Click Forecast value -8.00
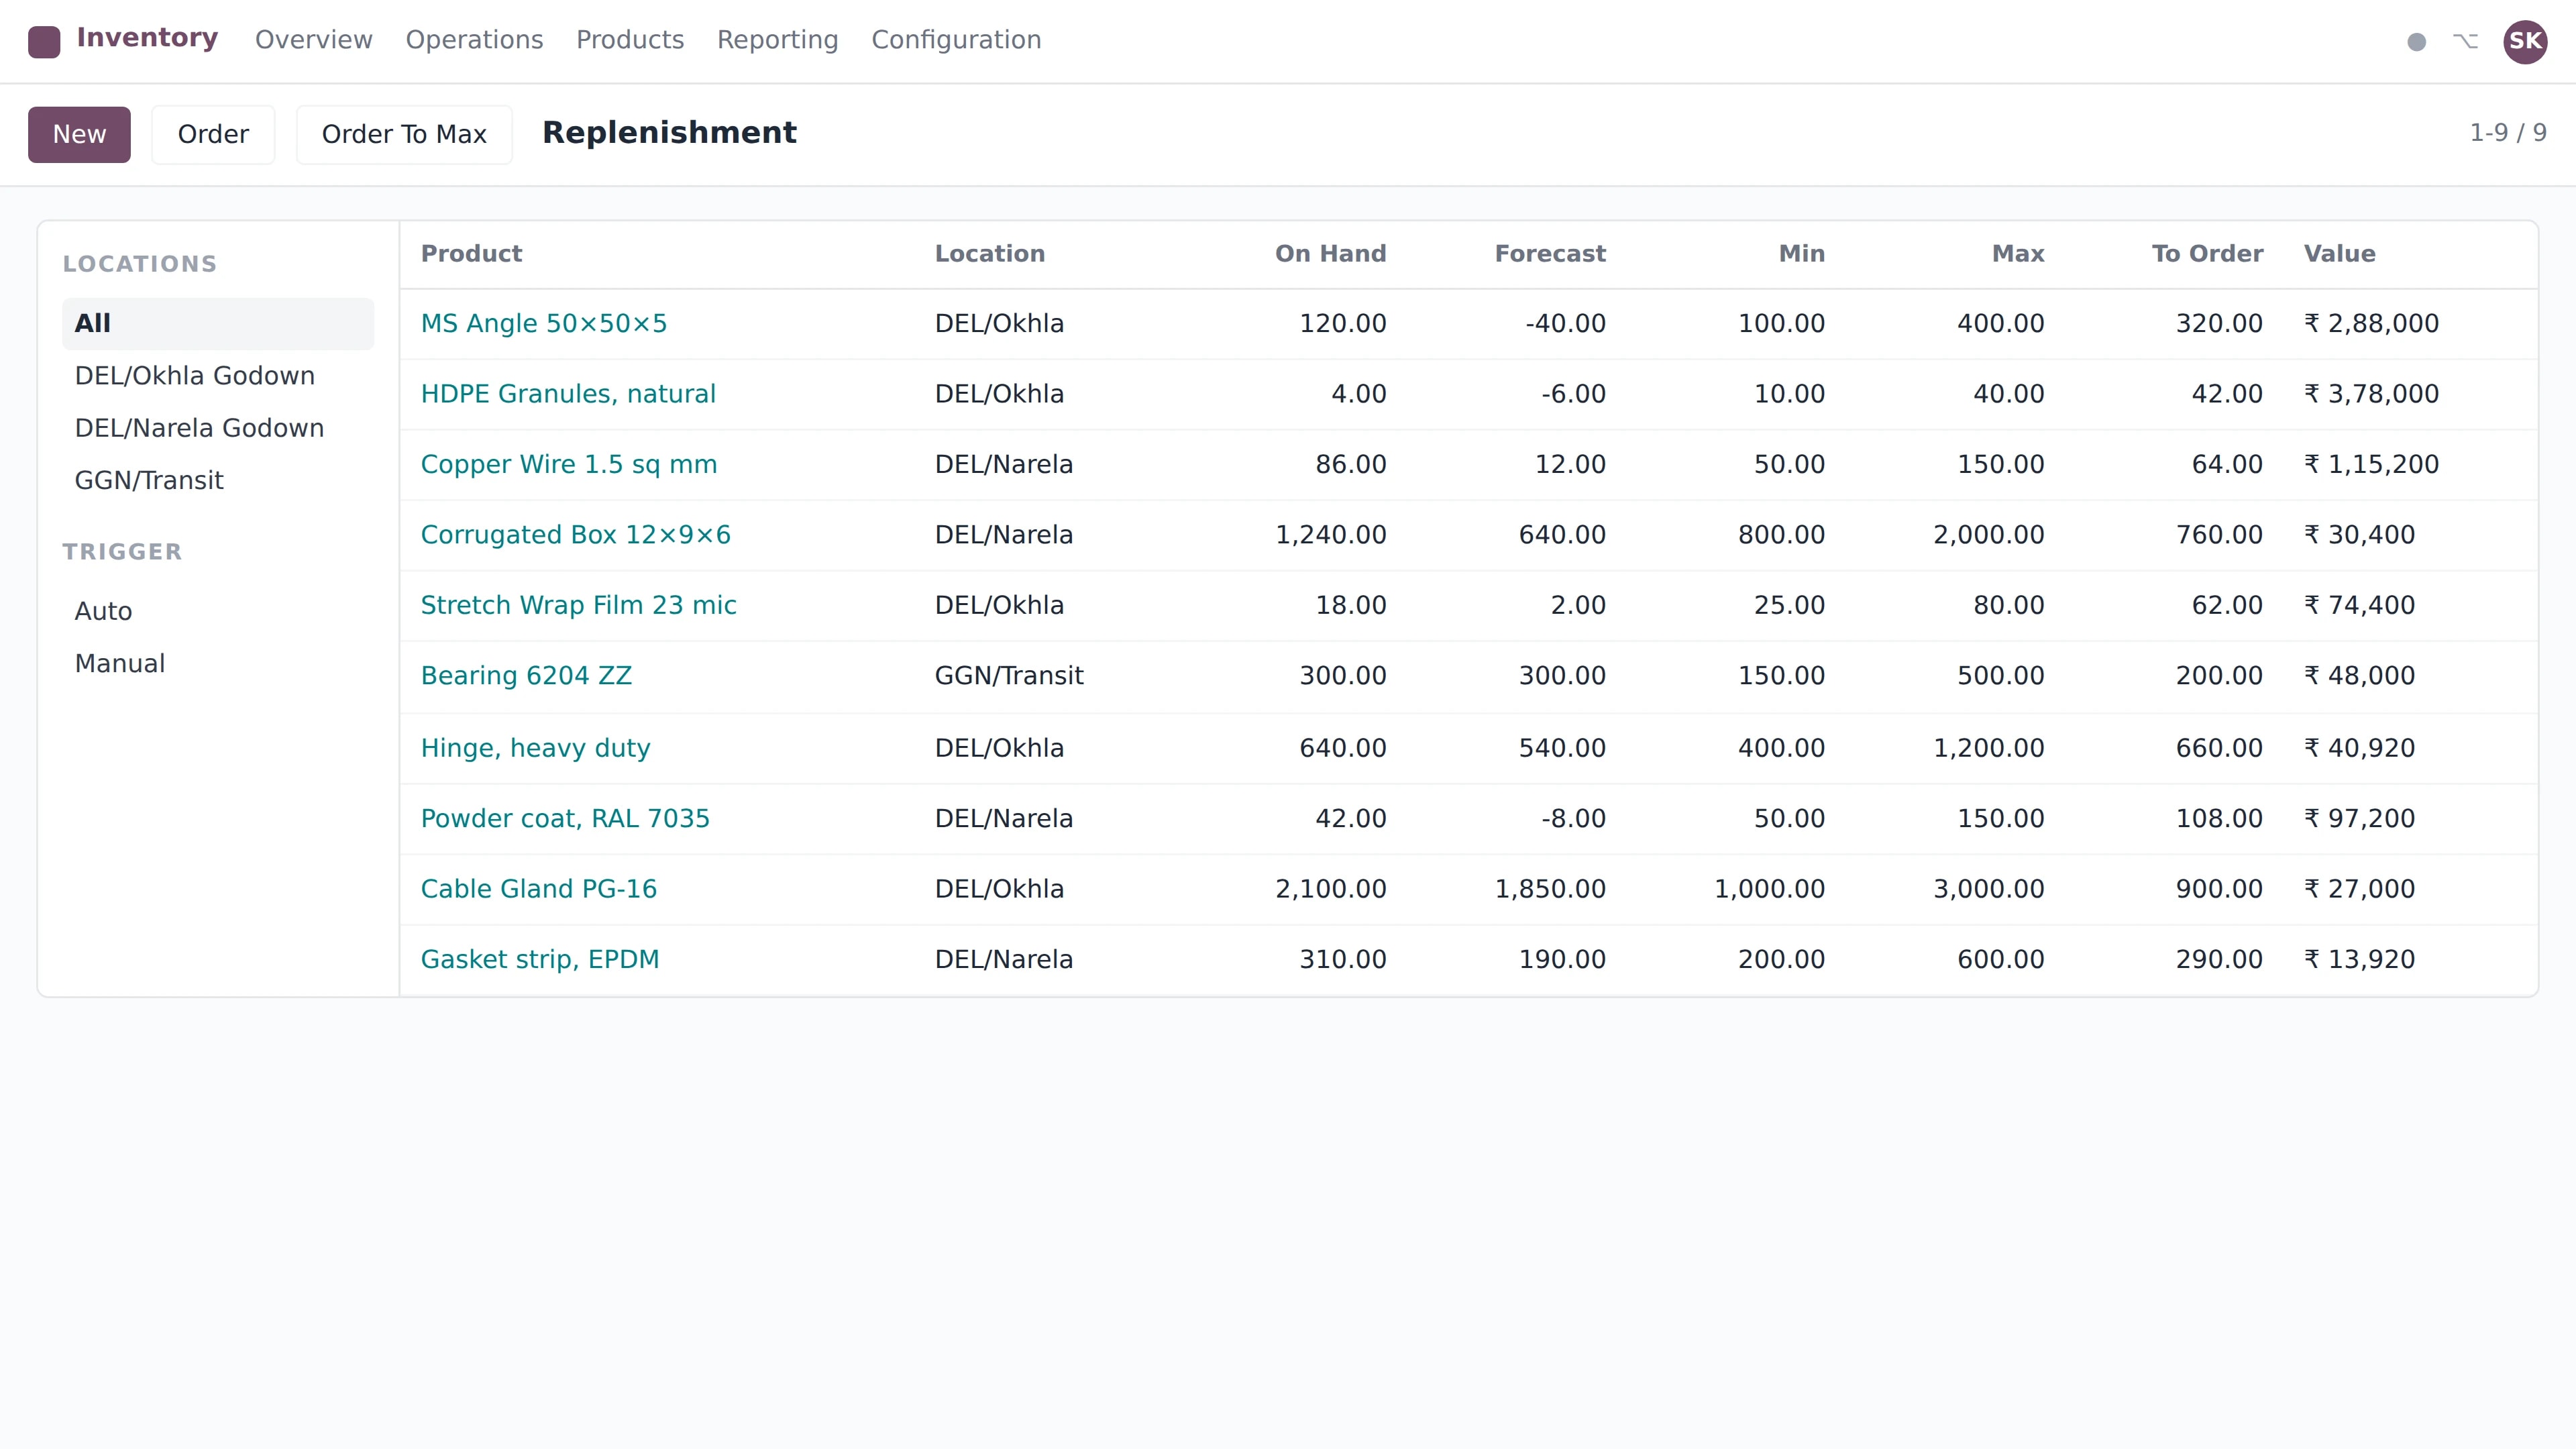 (1573, 819)
